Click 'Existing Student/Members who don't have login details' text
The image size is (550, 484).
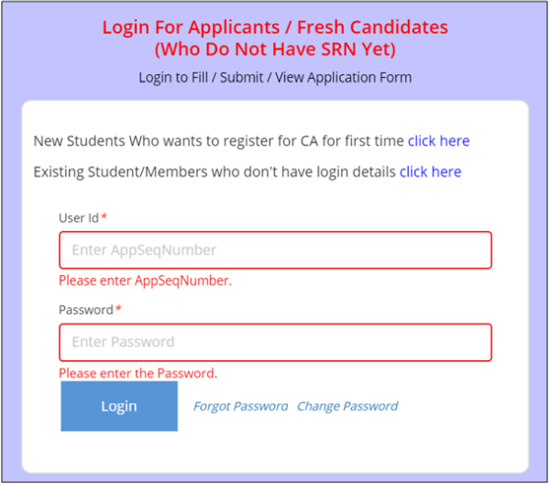point(214,171)
